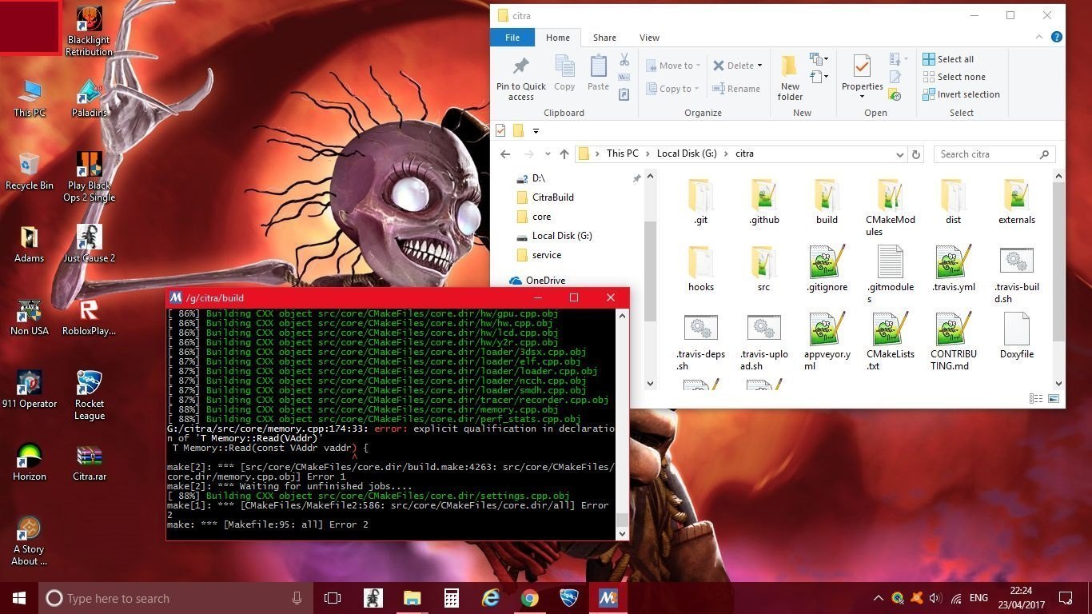
Task: Select the Citra.rar desktop archive
Action: 89,462
